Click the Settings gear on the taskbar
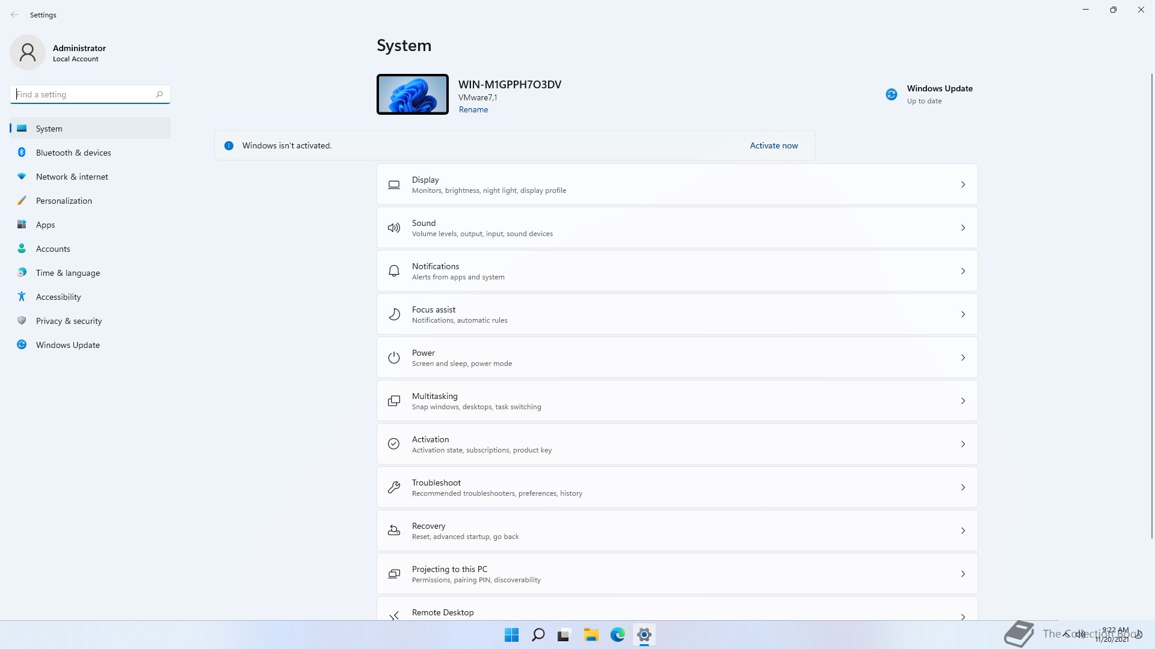 (x=644, y=635)
